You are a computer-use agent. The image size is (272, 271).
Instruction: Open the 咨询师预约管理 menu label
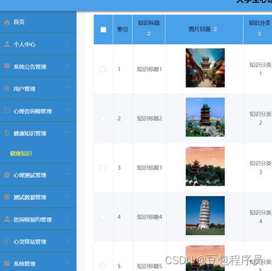33,219
